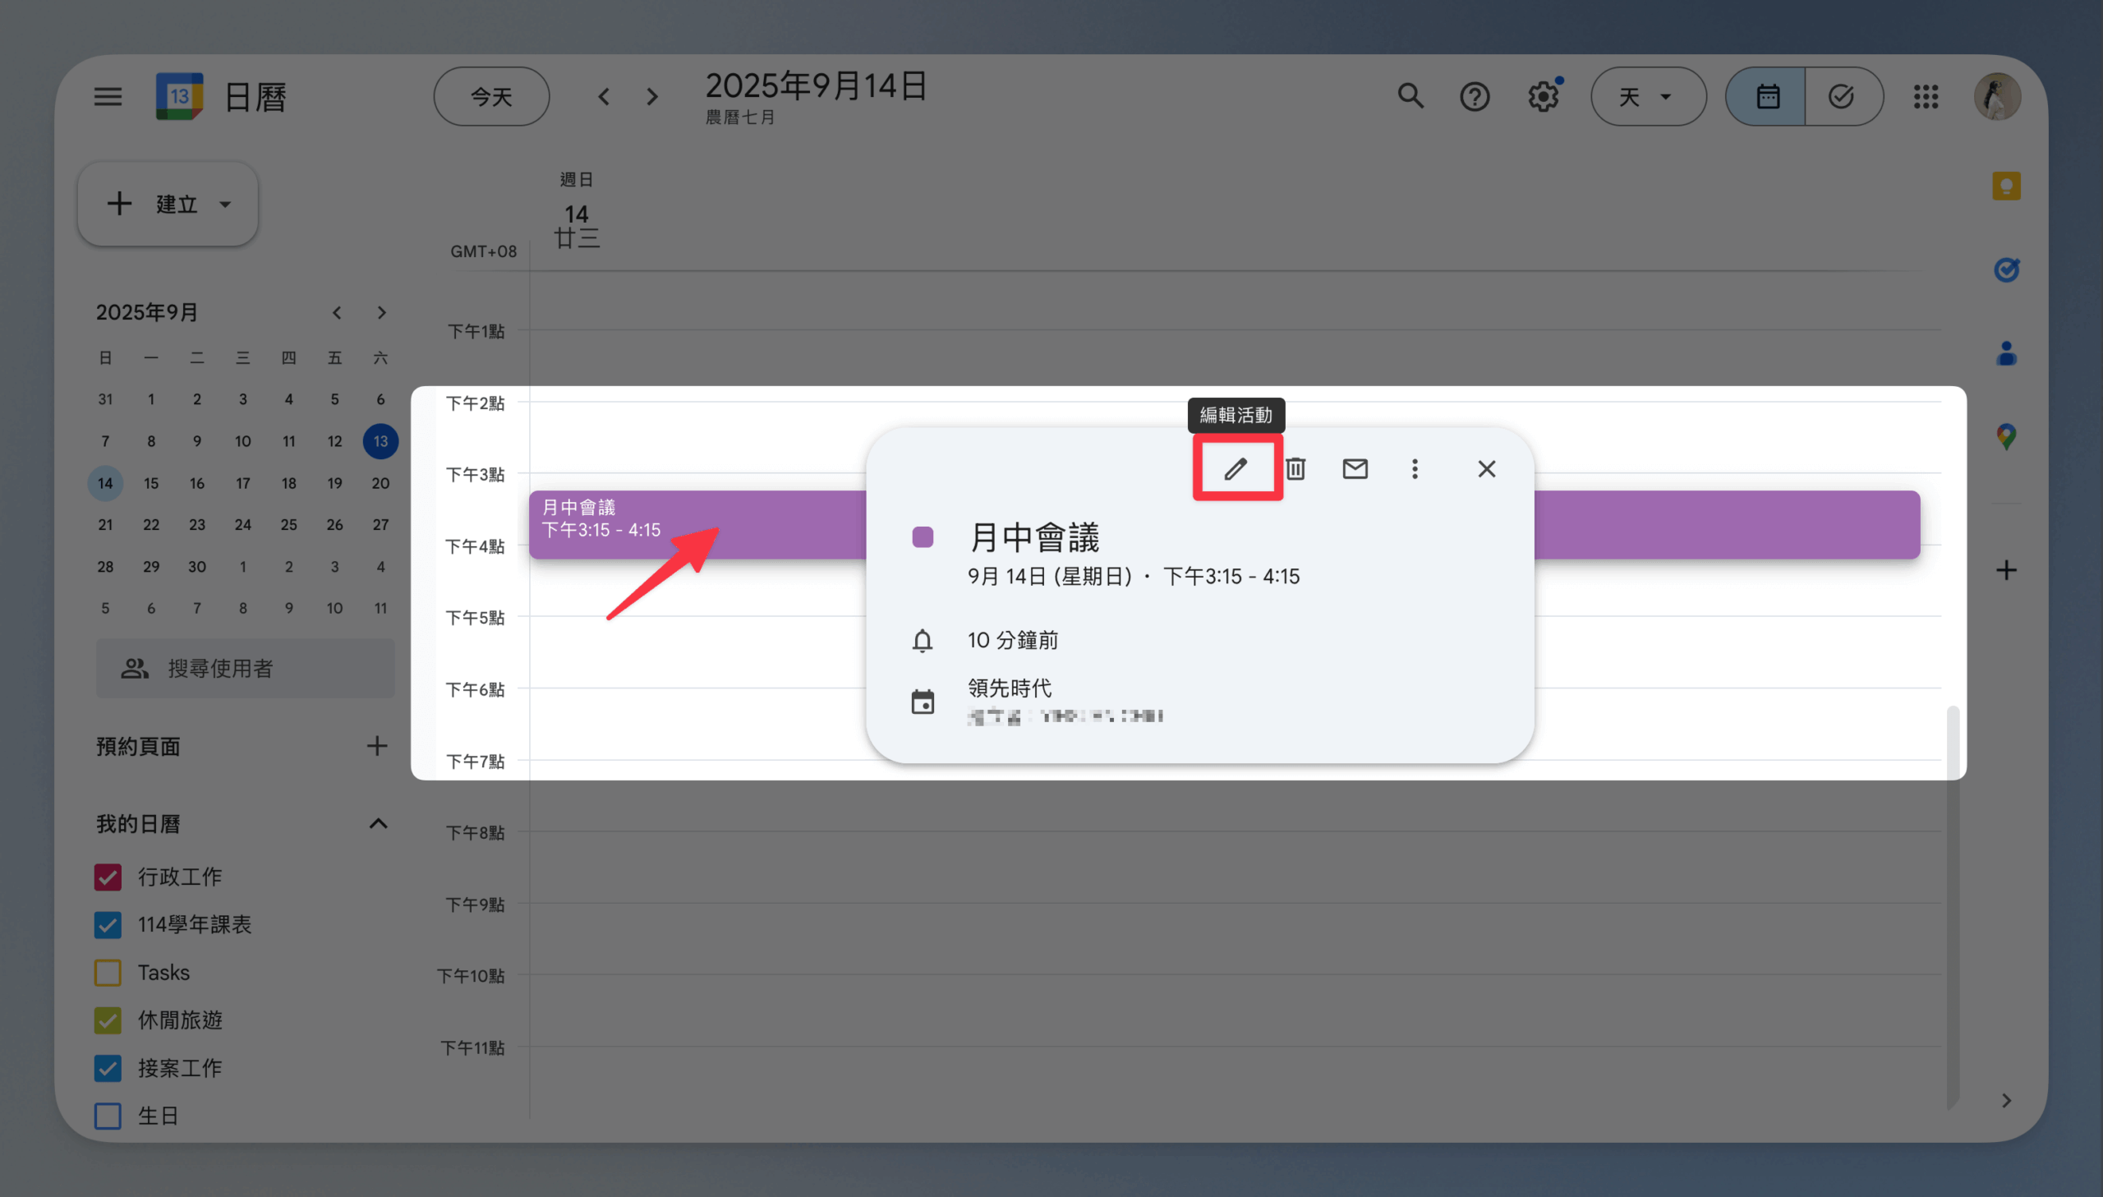
Task: Expand the 建立 create dropdown
Action: click(x=225, y=204)
